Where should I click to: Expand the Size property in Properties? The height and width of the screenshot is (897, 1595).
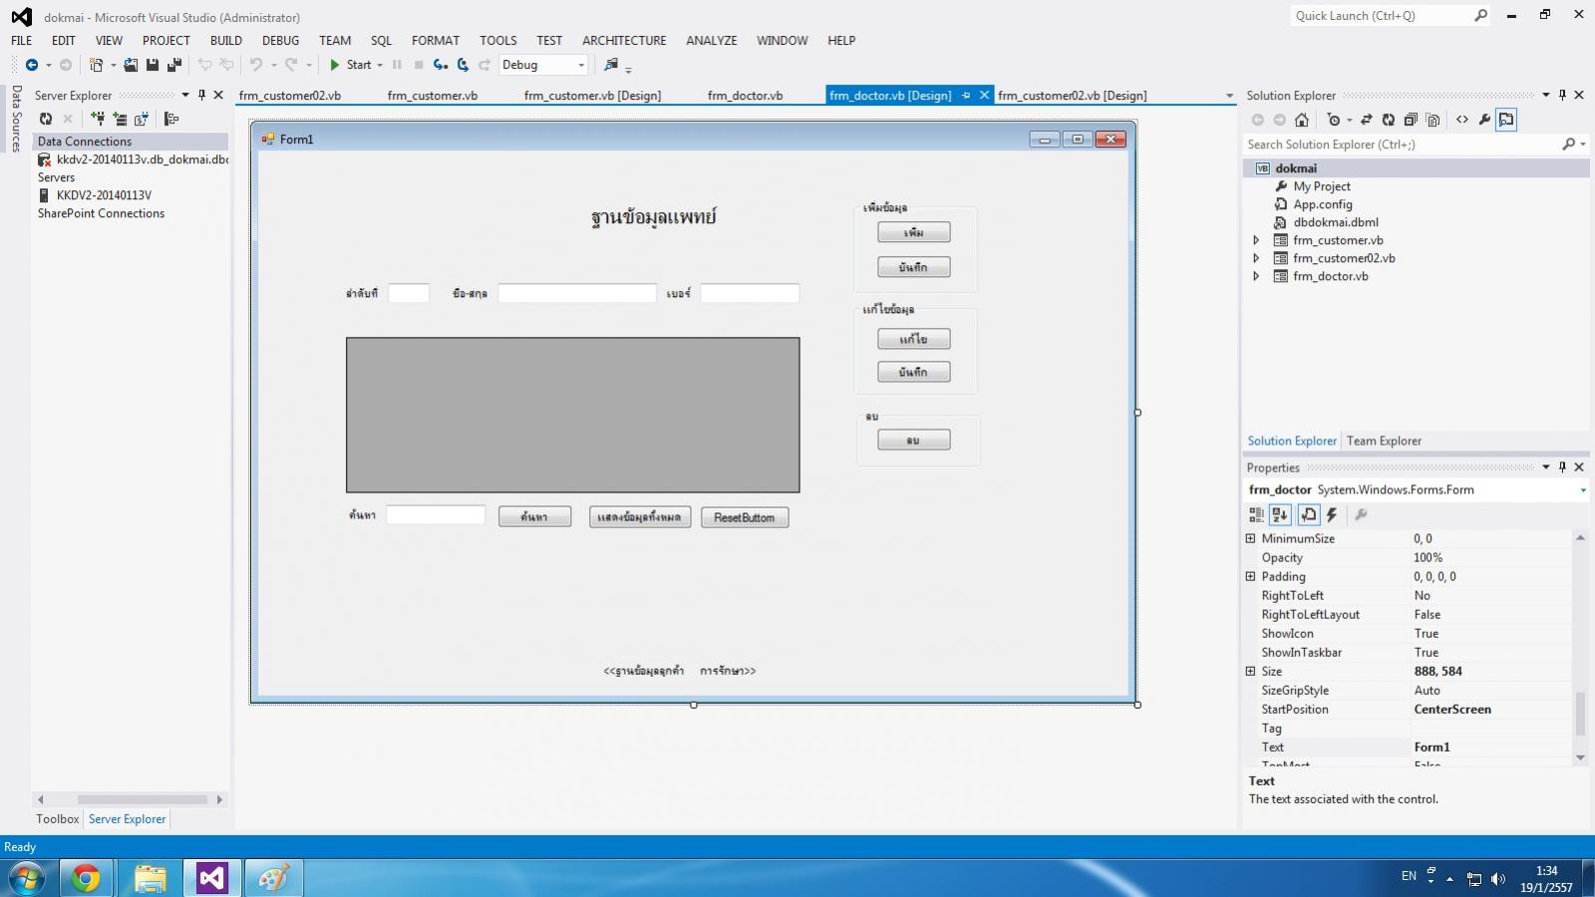1251,672
